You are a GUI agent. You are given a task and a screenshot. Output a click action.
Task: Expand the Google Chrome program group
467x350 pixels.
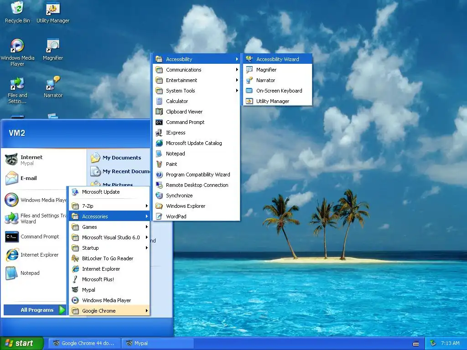tap(109, 311)
